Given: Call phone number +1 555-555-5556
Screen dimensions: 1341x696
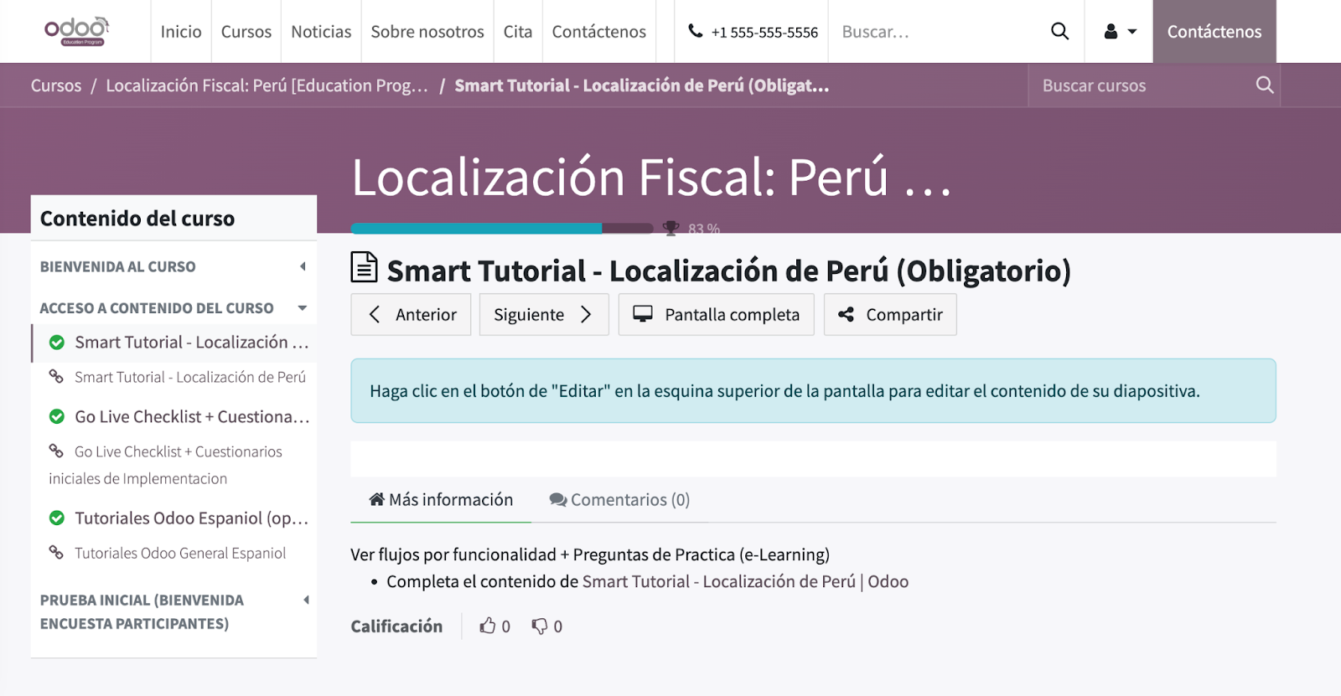Looking at the screenshot, I should click(764, 32).
